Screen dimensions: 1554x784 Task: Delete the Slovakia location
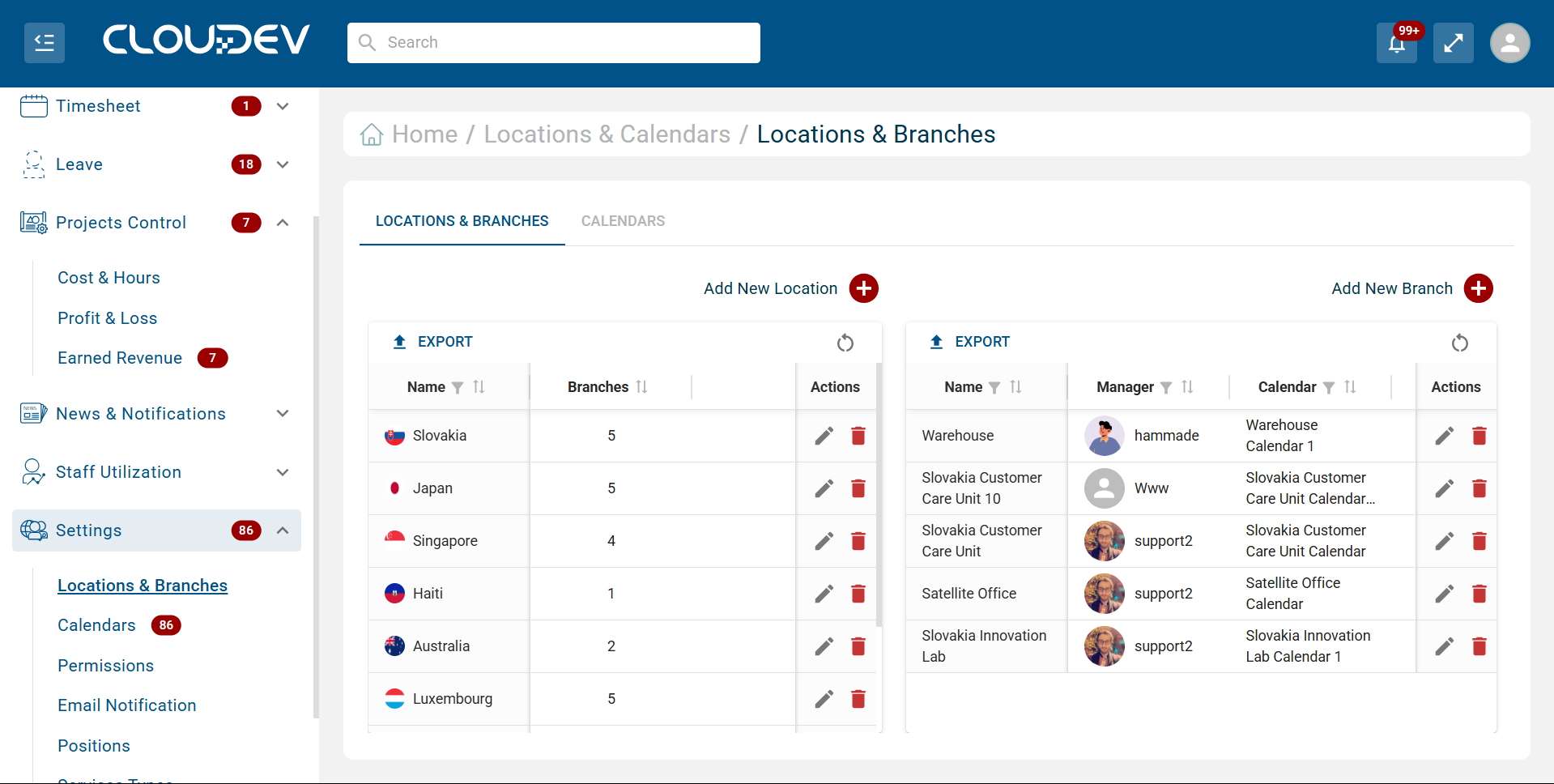tap(858, 436)
